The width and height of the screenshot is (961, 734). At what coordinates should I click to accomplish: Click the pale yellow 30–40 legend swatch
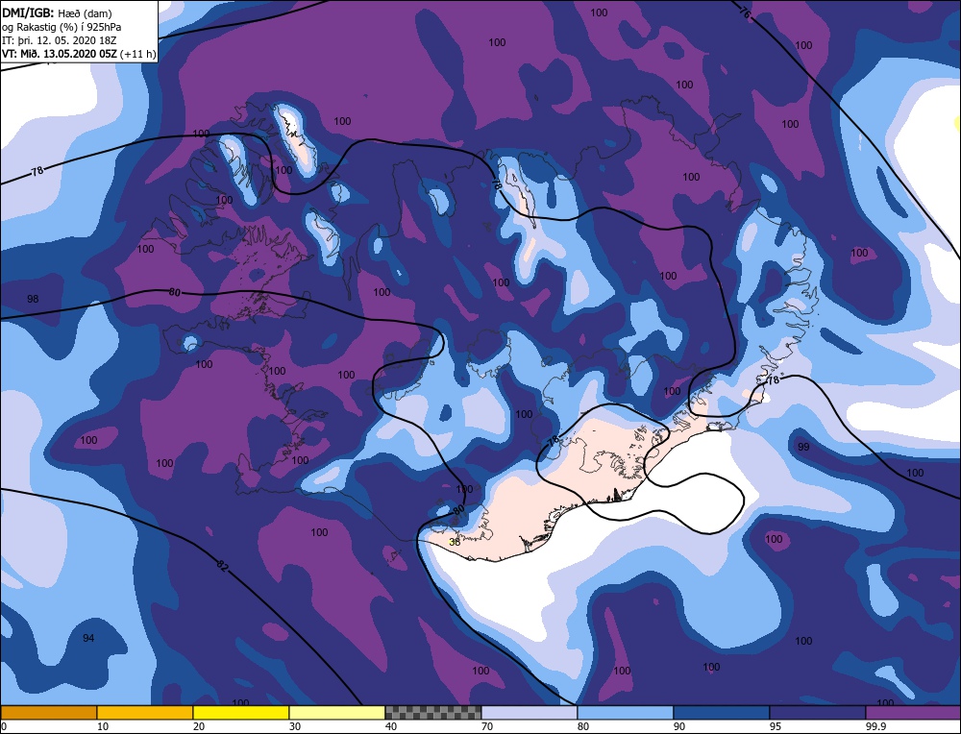337,713
